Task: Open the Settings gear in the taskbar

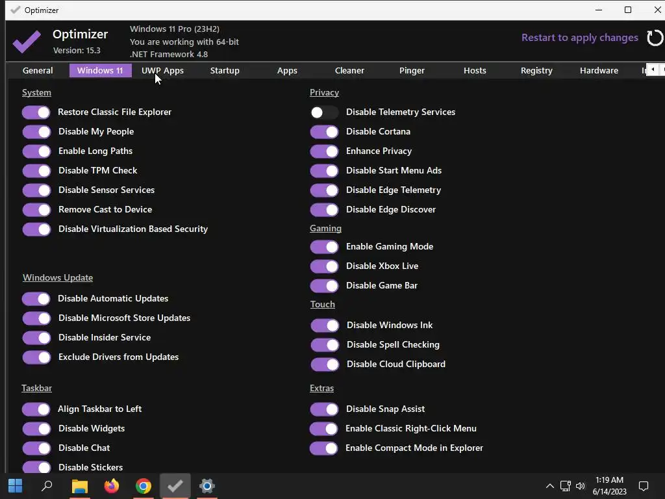Action: (207, 486)
